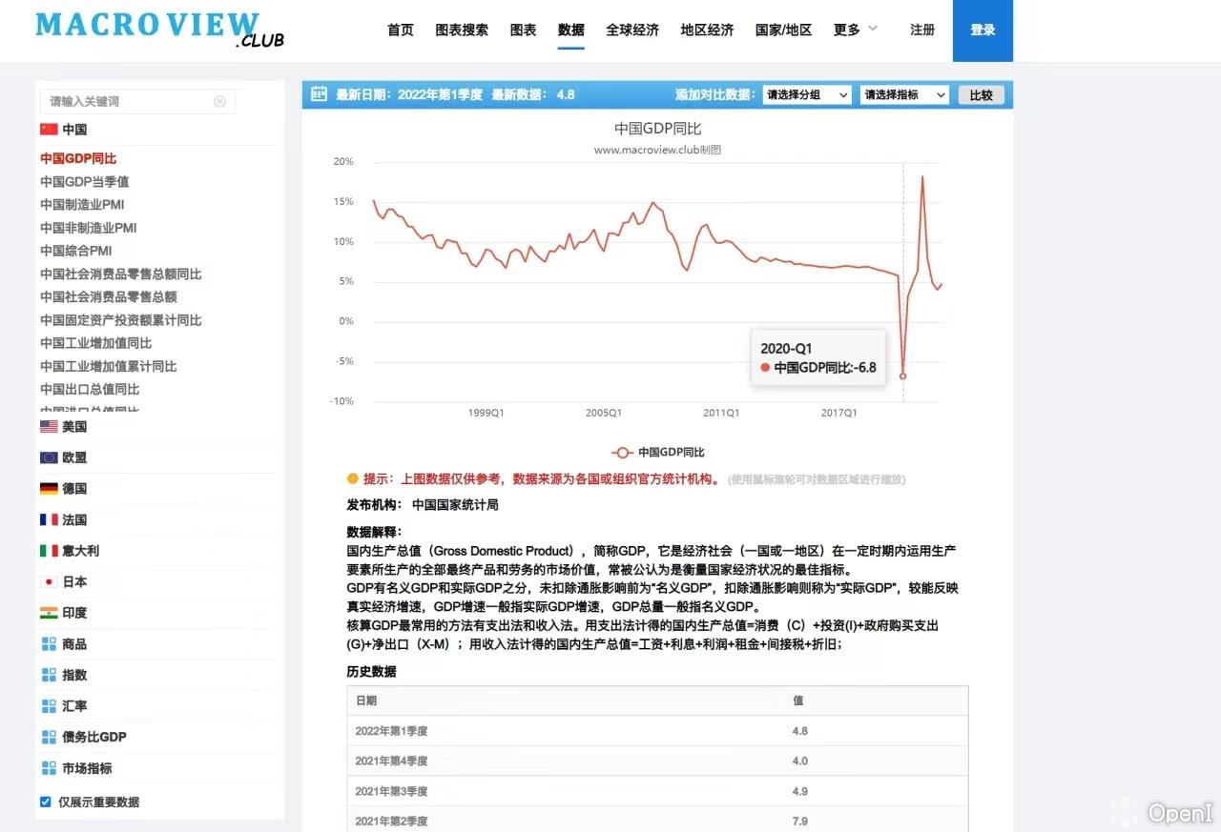The height and width of the screenshot is (832, 1221).
Task: Click the Germany flag icon
Action: coord(49,488)
